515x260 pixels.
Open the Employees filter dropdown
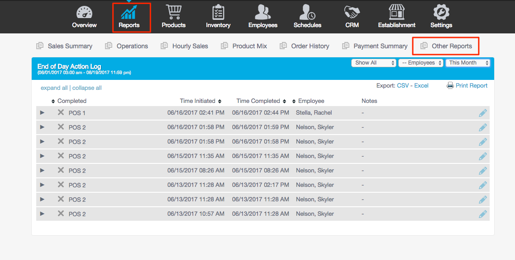[420, 63]
